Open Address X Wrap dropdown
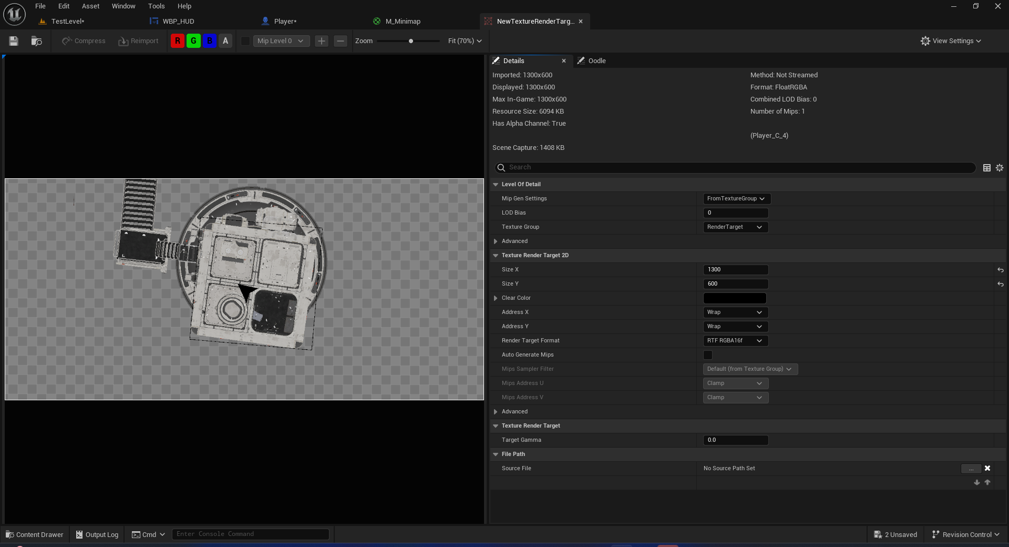 (736, 312)
